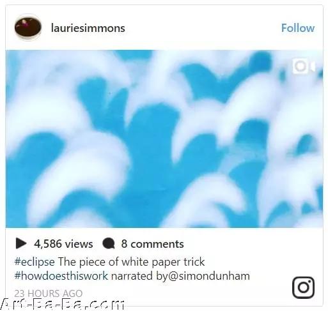The width and height of the screenshot is (328, 311).
Task: Click the lauriesimmons username
Action: coord(88,28)
